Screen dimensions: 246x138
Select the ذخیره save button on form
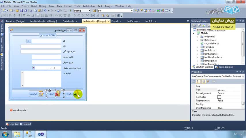(73, 94)
